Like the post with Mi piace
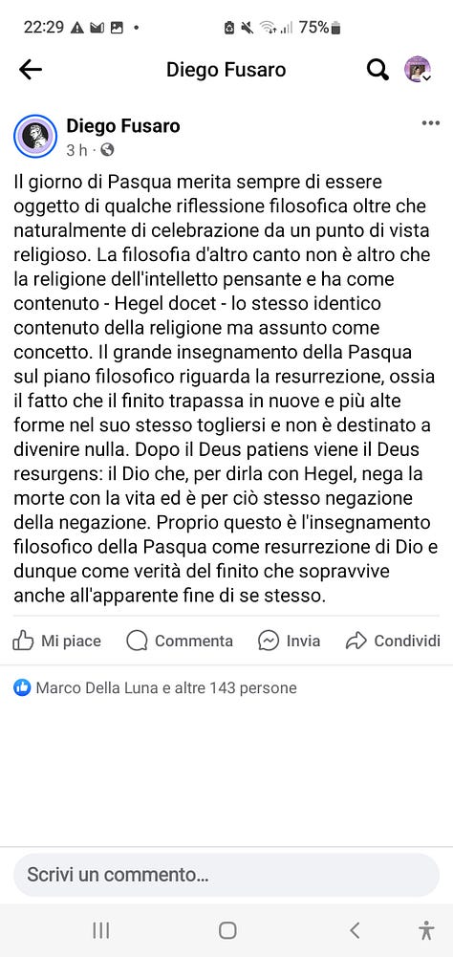This screenshot has width=453, height=957. (56, 641)
